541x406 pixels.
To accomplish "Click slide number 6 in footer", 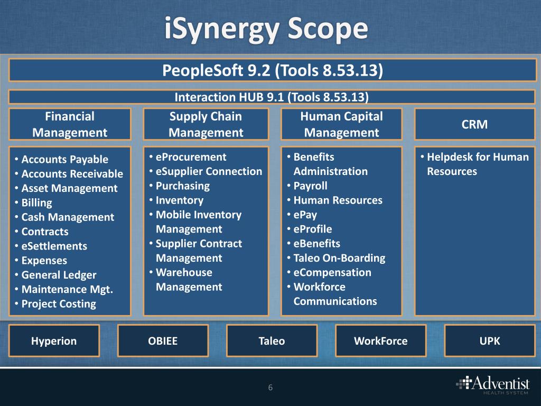I will pyautogui.click(x=270, y=387).
